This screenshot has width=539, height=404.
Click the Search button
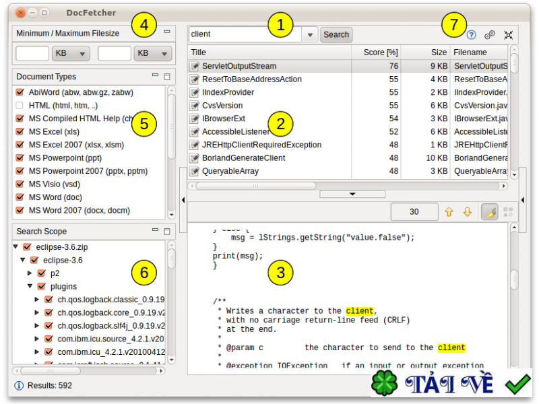(336, 34)
